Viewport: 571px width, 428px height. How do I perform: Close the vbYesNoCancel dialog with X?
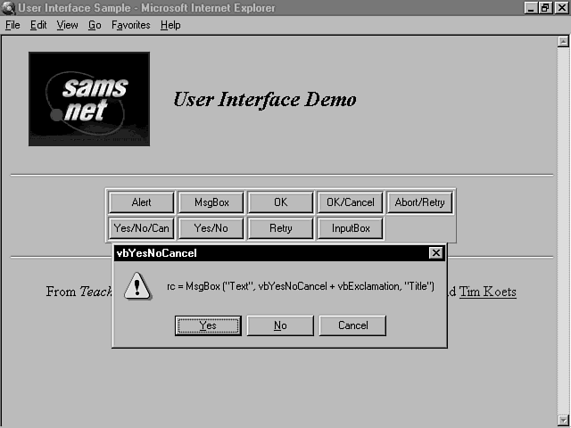click(x=435, y=253)
